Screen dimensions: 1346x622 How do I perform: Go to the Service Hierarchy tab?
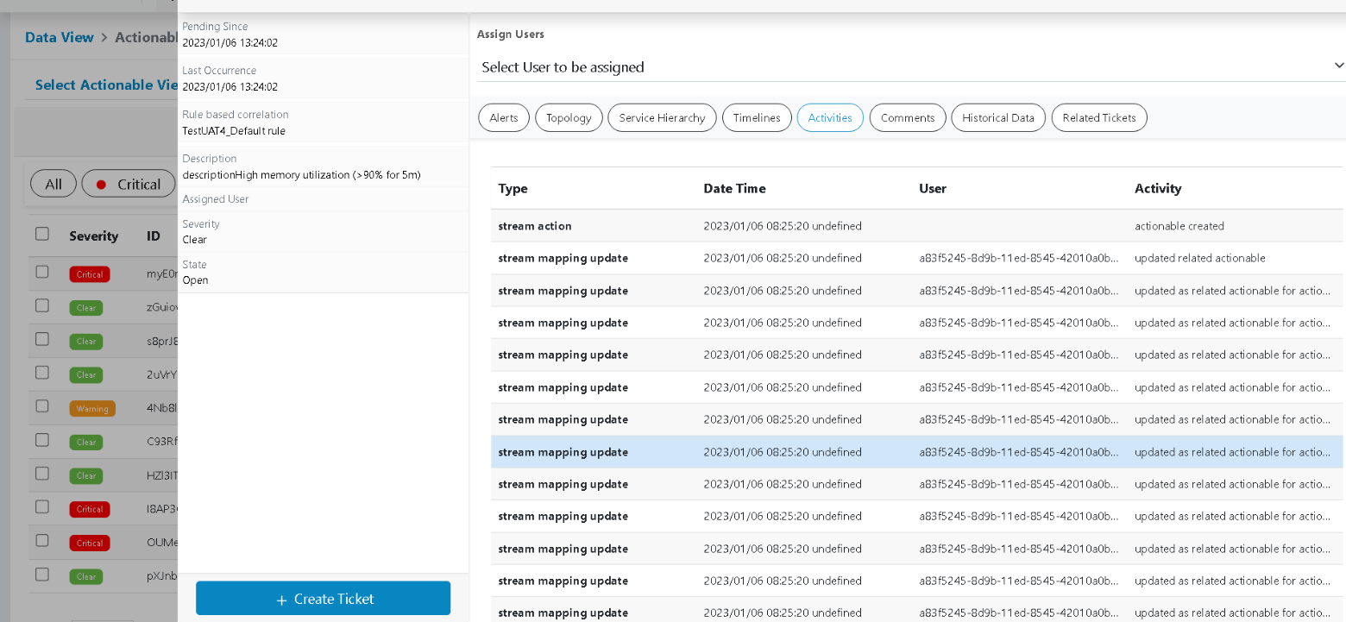[662, 118]
